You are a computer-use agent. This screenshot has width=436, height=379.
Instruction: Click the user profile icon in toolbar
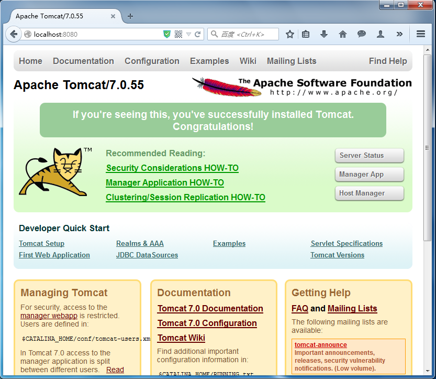[381, 34]
